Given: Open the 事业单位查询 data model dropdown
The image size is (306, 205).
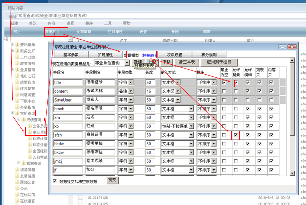Looking at the screenshot, I should [x=127, y=63].
